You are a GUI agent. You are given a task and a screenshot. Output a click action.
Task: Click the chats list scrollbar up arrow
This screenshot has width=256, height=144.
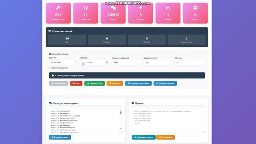(x=121, y=110)
